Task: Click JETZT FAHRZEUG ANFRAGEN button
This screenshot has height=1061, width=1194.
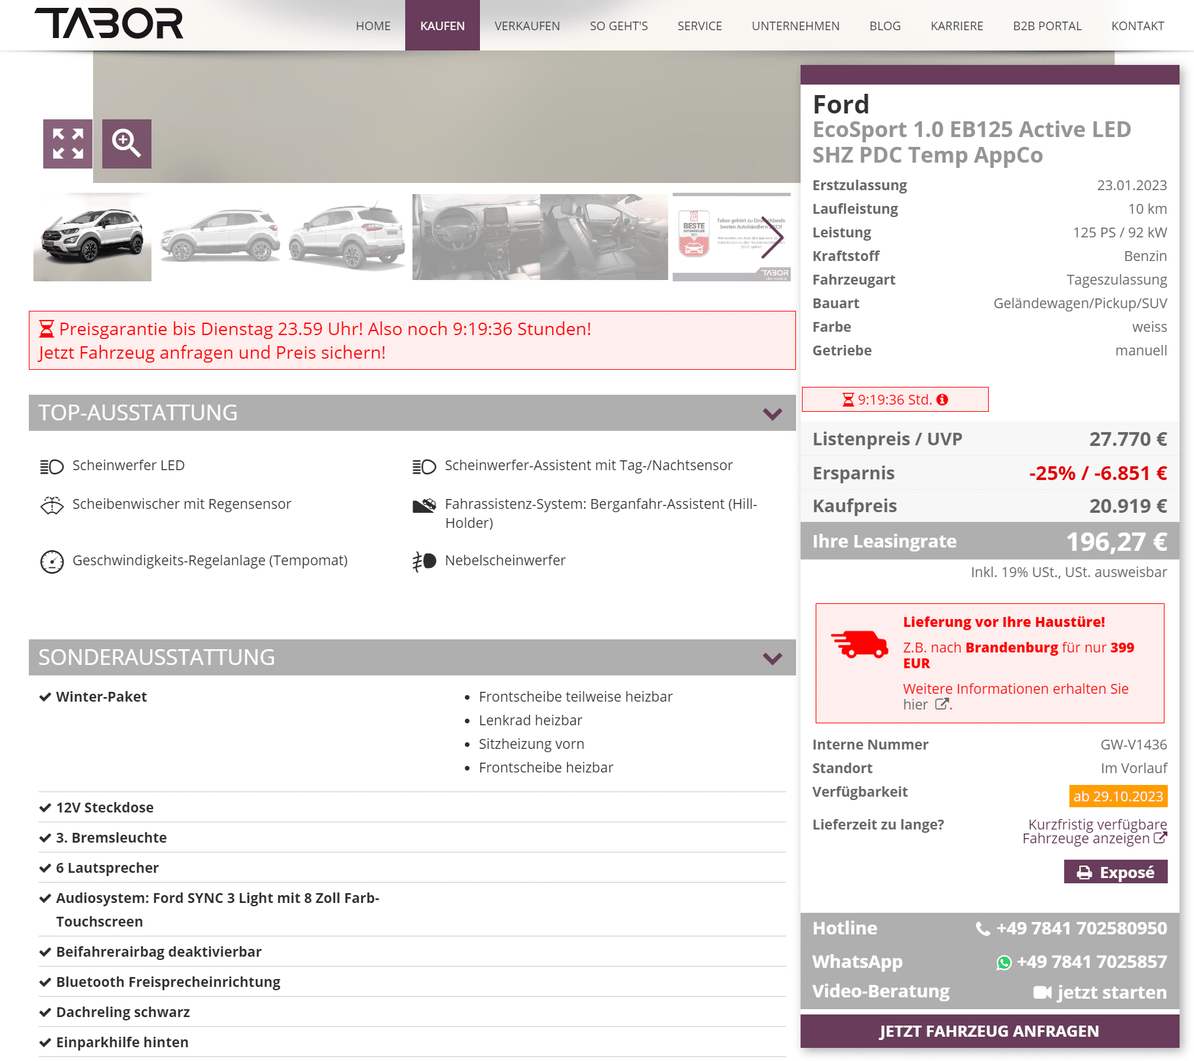Action: click(989, 1031)
